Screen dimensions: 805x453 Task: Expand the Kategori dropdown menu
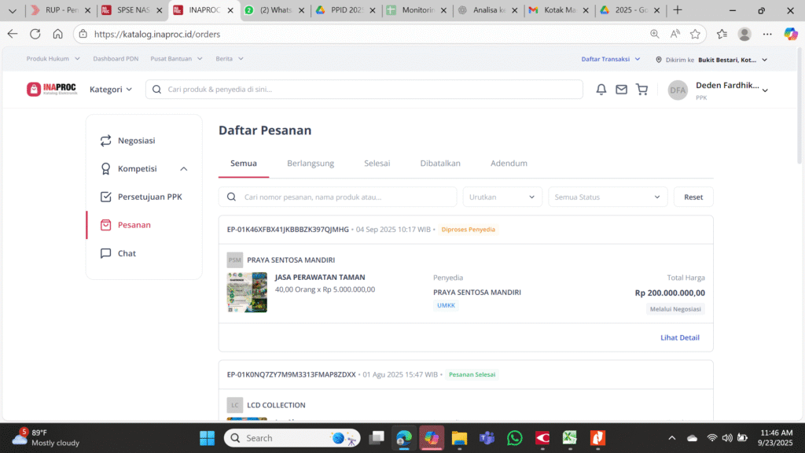coord(111,90)
